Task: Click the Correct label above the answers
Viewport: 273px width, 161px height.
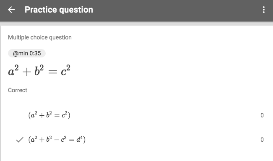Action: coord(18,90)
